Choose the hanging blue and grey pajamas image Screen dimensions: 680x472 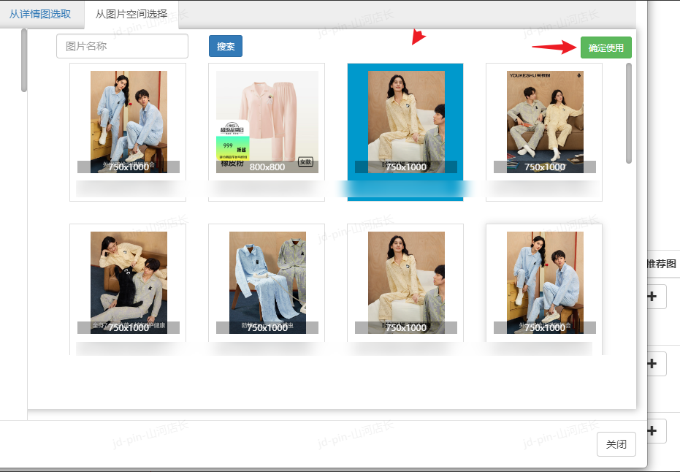(267, 283)
